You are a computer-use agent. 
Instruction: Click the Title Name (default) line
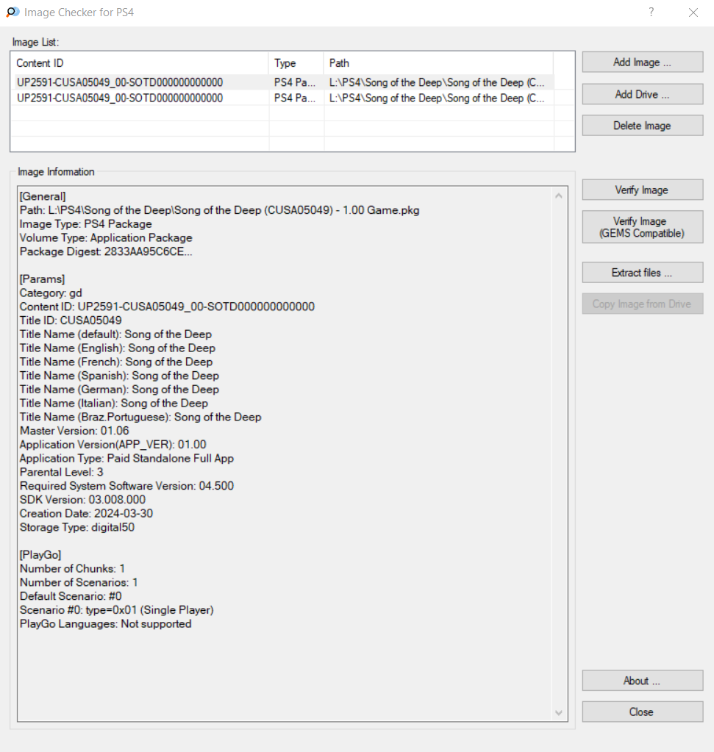(115, 334)
